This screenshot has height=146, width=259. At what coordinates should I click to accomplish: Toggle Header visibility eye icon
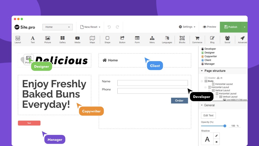(x=221, y=78)
